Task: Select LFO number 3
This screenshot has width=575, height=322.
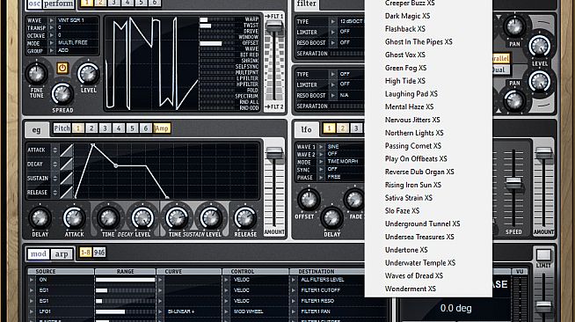Action: pos(356,128)
